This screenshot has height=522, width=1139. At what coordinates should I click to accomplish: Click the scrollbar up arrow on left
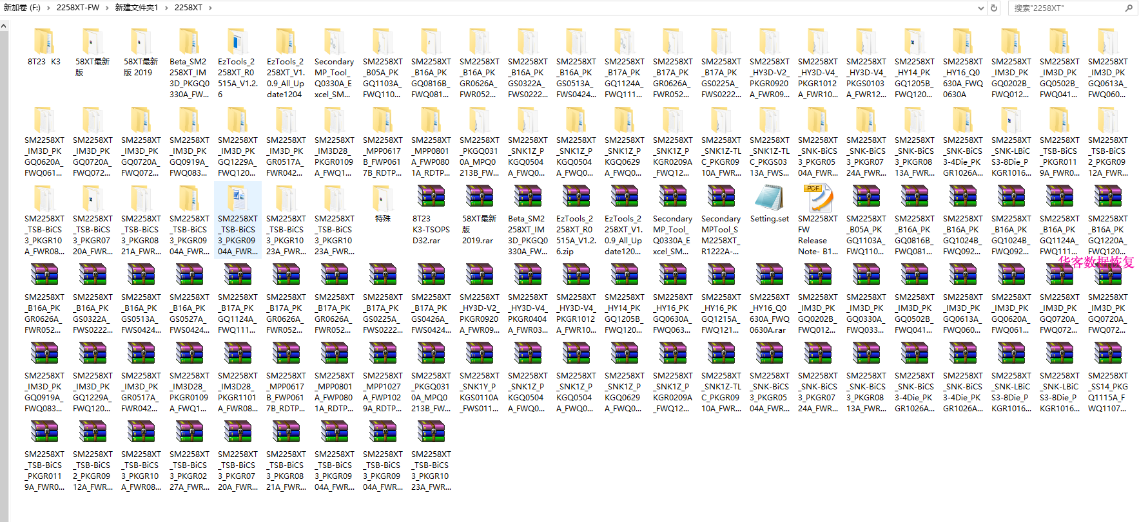point(4,26)
